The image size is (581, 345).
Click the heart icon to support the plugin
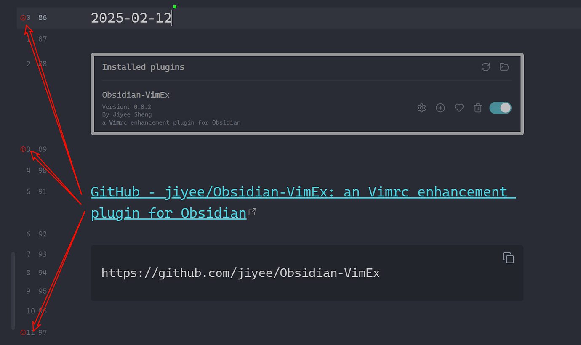pos(459,108)
